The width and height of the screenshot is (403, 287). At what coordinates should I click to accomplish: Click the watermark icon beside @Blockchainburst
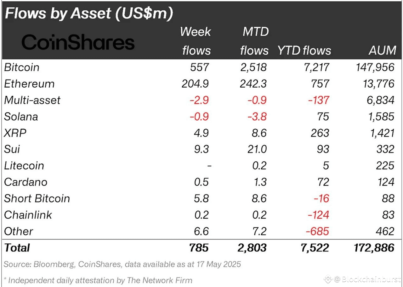click(328, 279)
